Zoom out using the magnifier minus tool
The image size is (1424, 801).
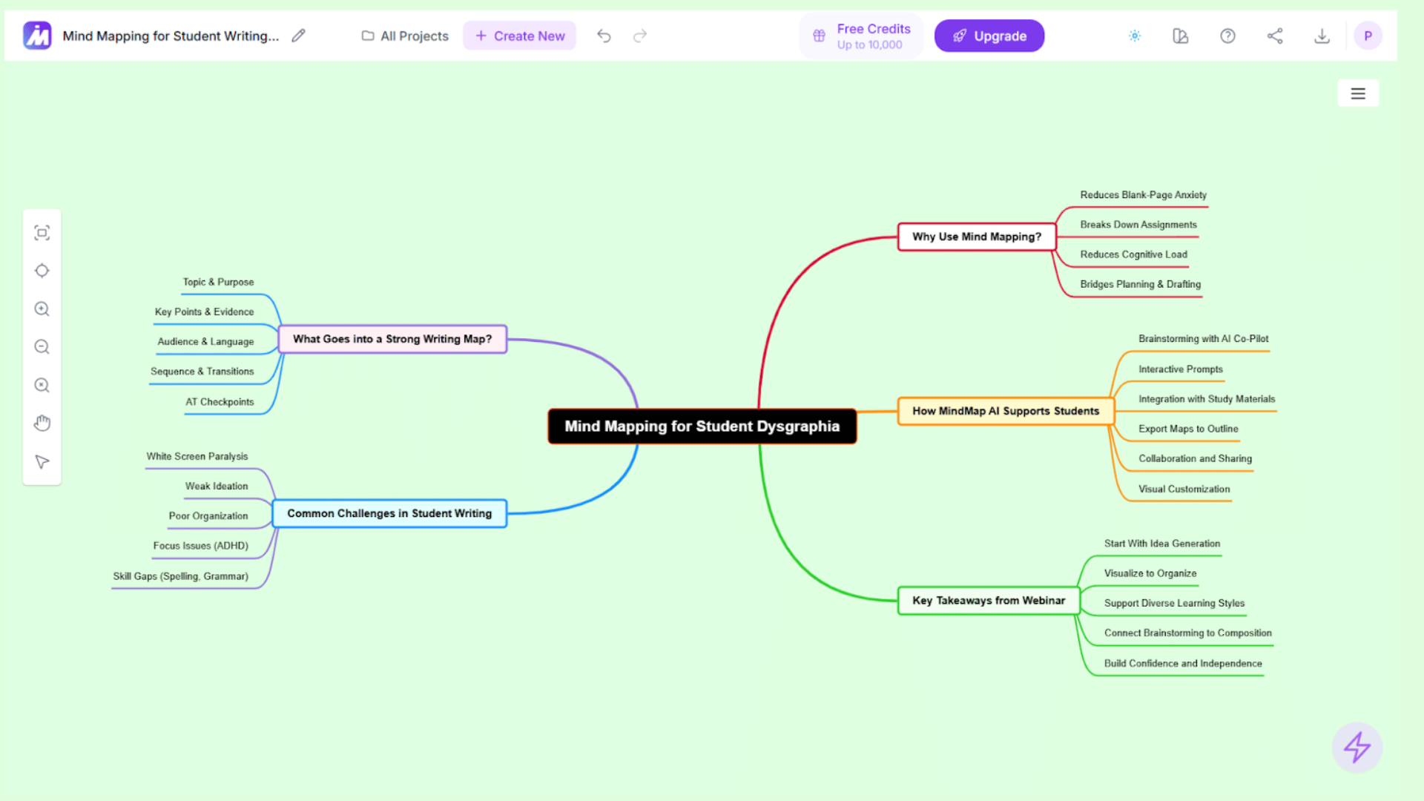tap(42, 346)
